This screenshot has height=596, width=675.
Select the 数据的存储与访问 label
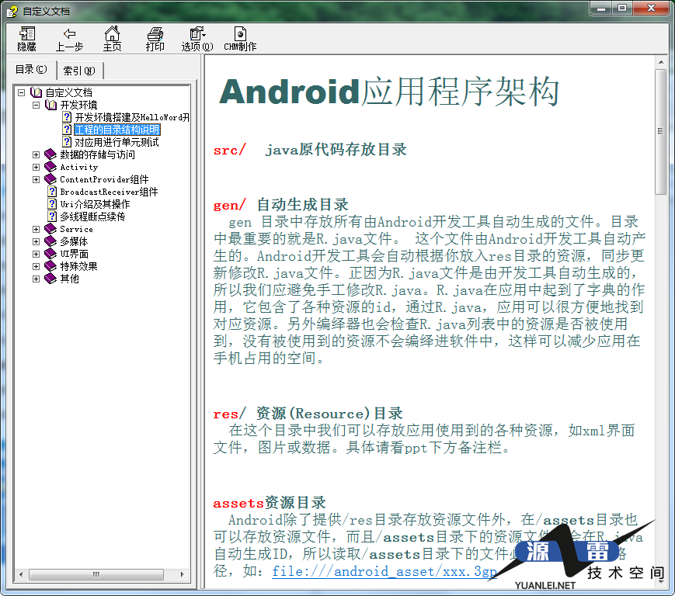(x=97, y=154)
